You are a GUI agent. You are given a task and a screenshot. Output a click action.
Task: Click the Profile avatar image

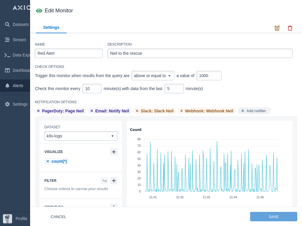click(8, 219)
